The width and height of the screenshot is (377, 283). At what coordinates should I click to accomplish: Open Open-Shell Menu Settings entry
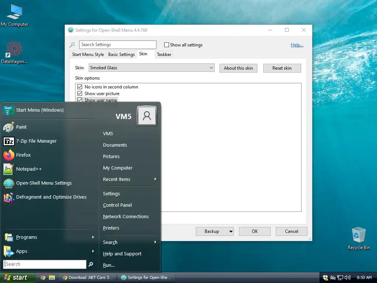click(x=49, y=183)
